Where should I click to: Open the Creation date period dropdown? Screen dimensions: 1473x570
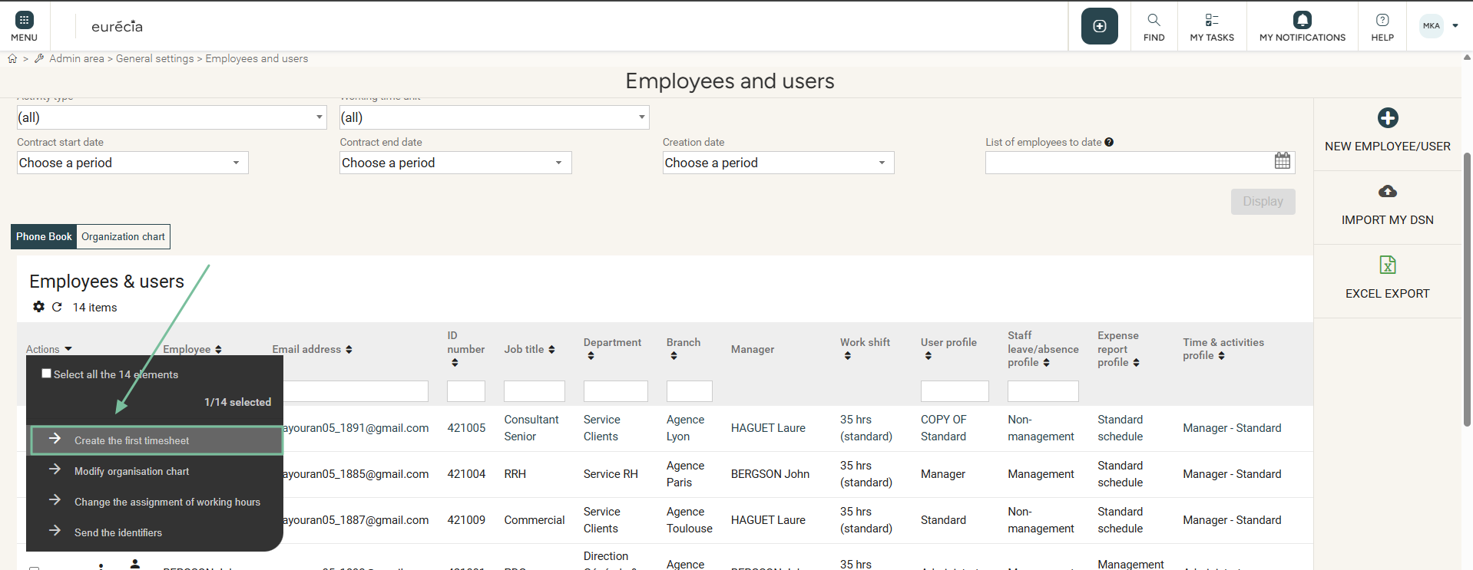(x=778, y=163)
